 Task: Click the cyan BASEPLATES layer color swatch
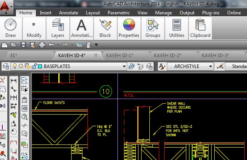pos(40,66)
